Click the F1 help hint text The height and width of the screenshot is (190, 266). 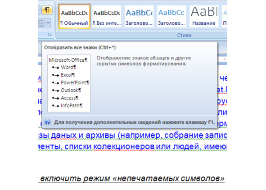[x=135, y=122]
